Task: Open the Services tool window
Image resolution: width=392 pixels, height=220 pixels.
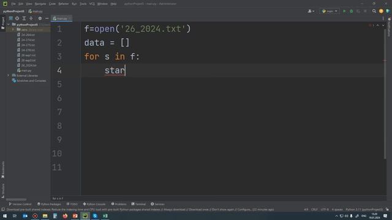Action: click(x=157, y=204)
